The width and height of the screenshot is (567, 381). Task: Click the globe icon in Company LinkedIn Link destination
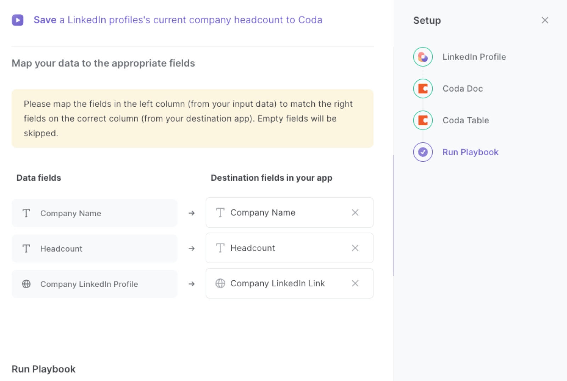(220, 284)
